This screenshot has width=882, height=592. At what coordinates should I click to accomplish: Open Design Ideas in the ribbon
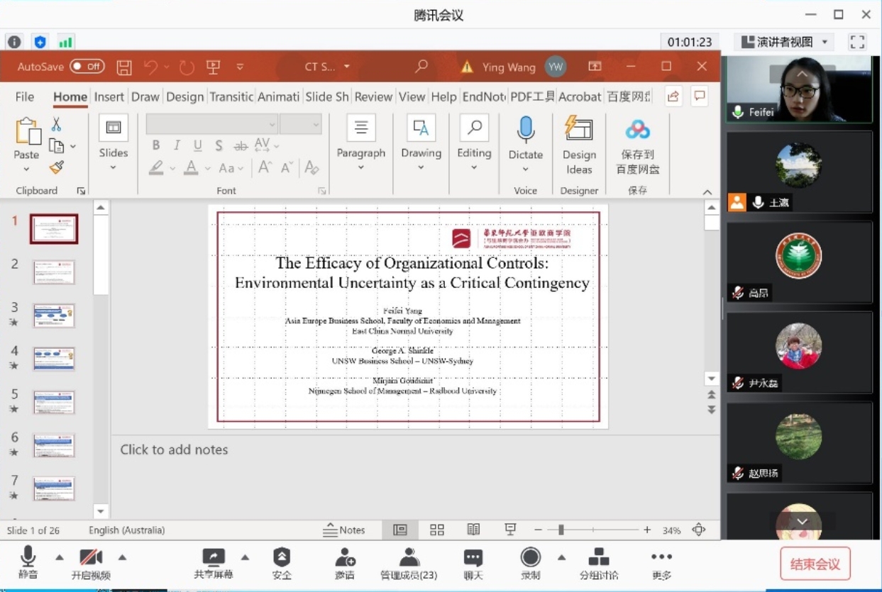pyautogui.click(x=579, y=145)
